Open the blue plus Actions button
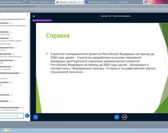 [x=36, y=117]
